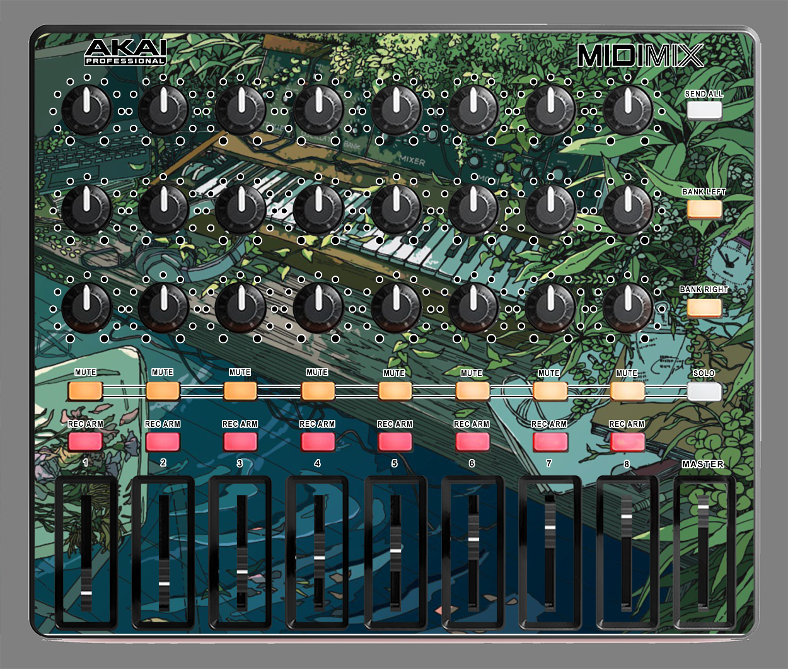Click the middle-row knob of column 4
This screenshot has height=669, width=788.
coord(318,209)
